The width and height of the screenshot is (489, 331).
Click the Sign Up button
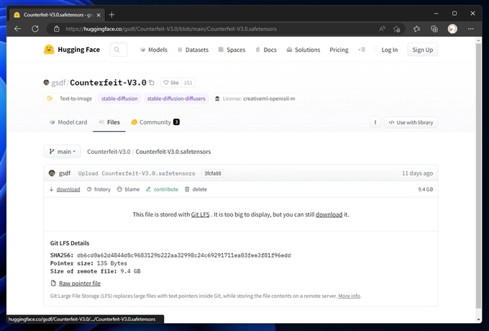click(423, 50)
